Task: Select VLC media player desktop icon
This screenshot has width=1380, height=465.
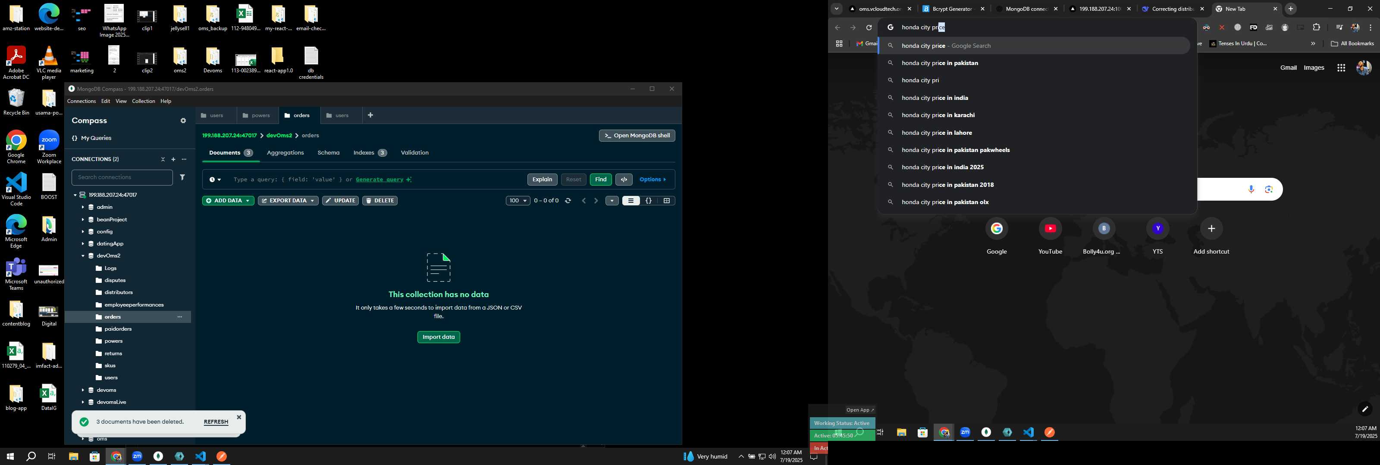Action: point(49,62)
